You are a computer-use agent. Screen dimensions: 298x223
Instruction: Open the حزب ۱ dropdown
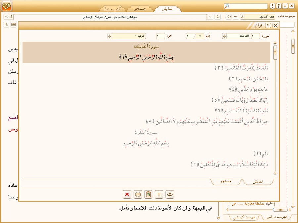110,36
